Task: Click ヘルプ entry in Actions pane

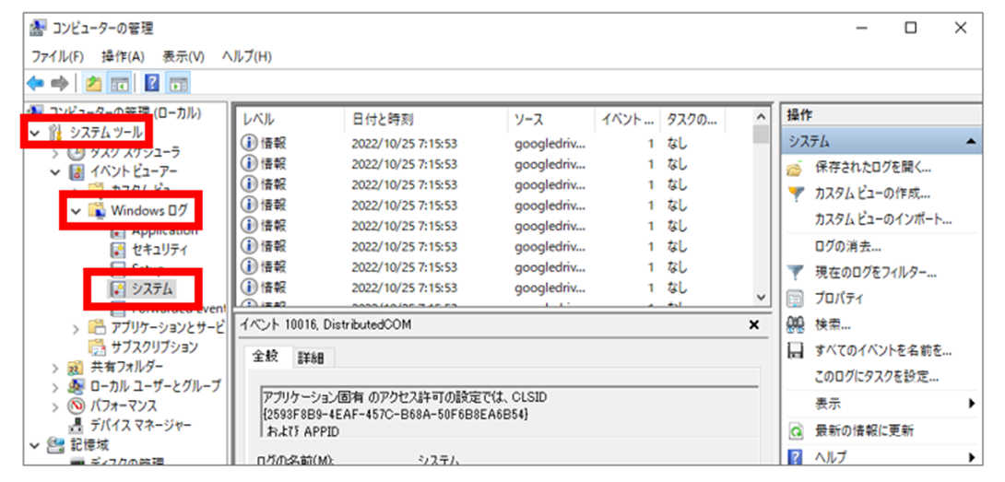Action: click(x=830, y=457)
